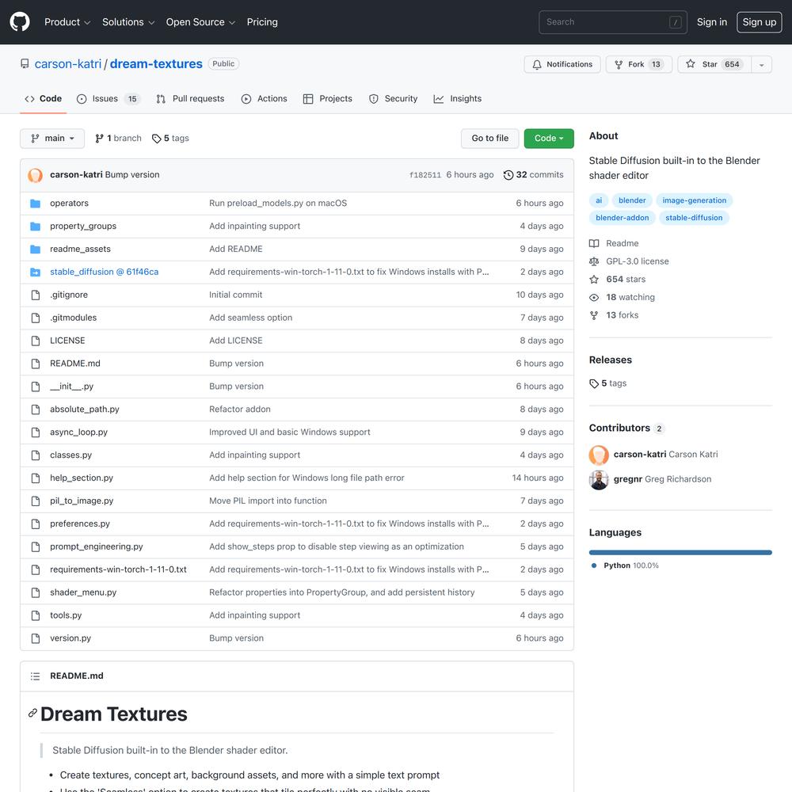Open the dream-textures repository link
This screenshot has height=792, width=792.
pyautogui.click(x=156, y=63)
